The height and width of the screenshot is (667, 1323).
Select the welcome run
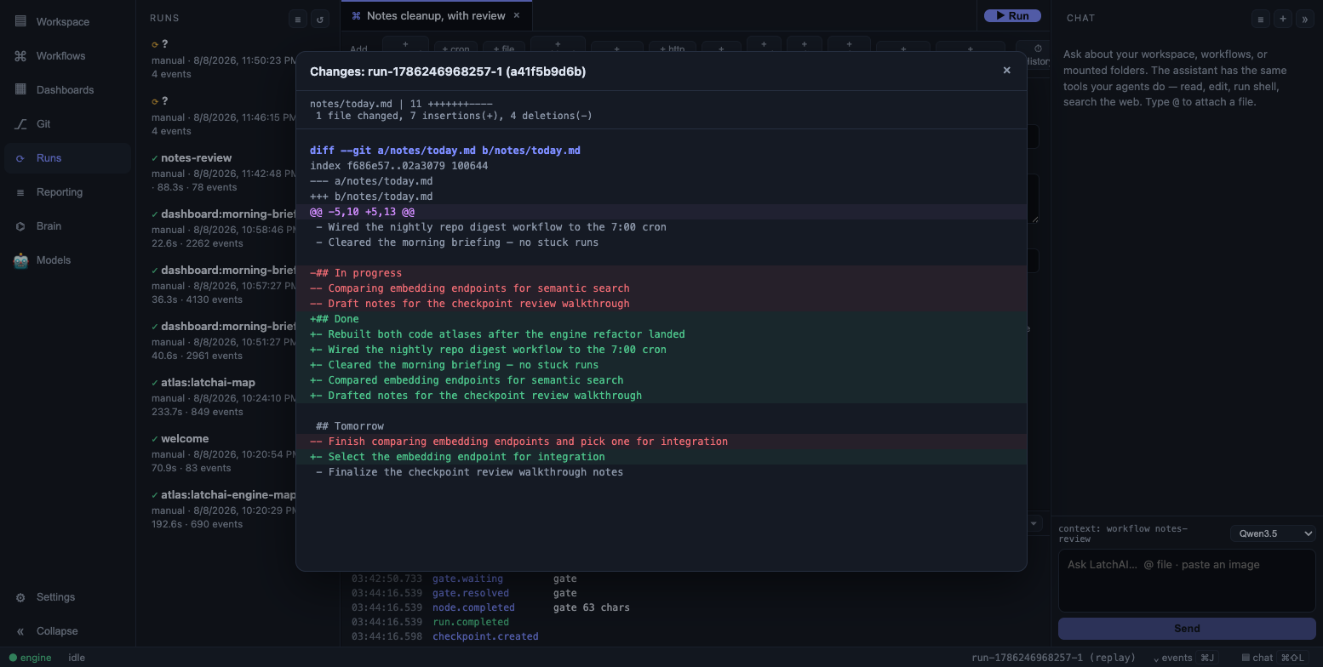pos(221,453)
